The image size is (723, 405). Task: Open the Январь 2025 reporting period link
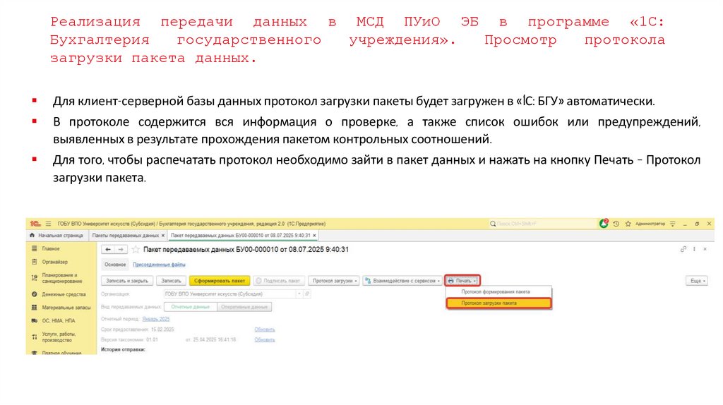[x=156, y=319]
